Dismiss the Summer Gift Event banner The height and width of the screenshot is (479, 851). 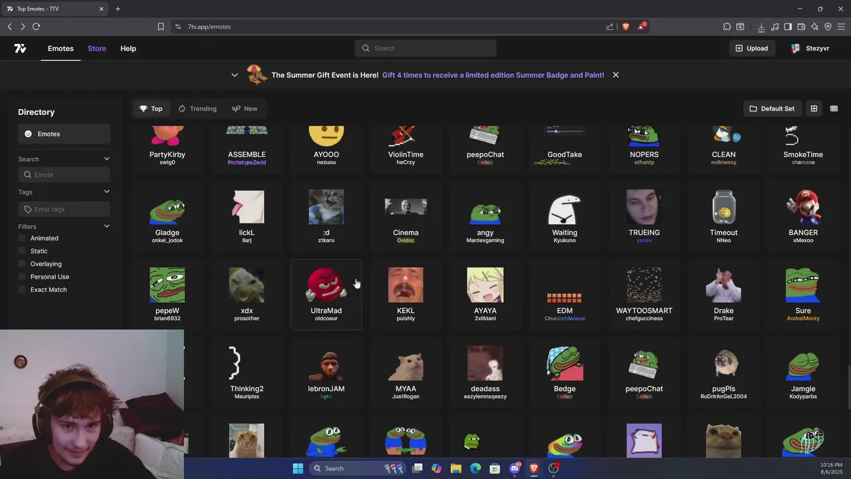616,75
